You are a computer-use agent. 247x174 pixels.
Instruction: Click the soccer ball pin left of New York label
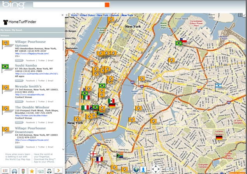(x=111, y=20)
